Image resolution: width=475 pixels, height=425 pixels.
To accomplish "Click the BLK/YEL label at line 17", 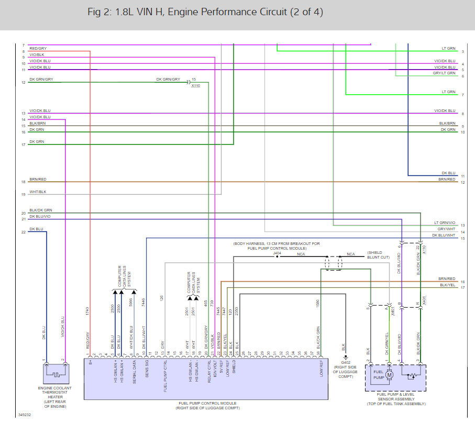I will point(447,285).
